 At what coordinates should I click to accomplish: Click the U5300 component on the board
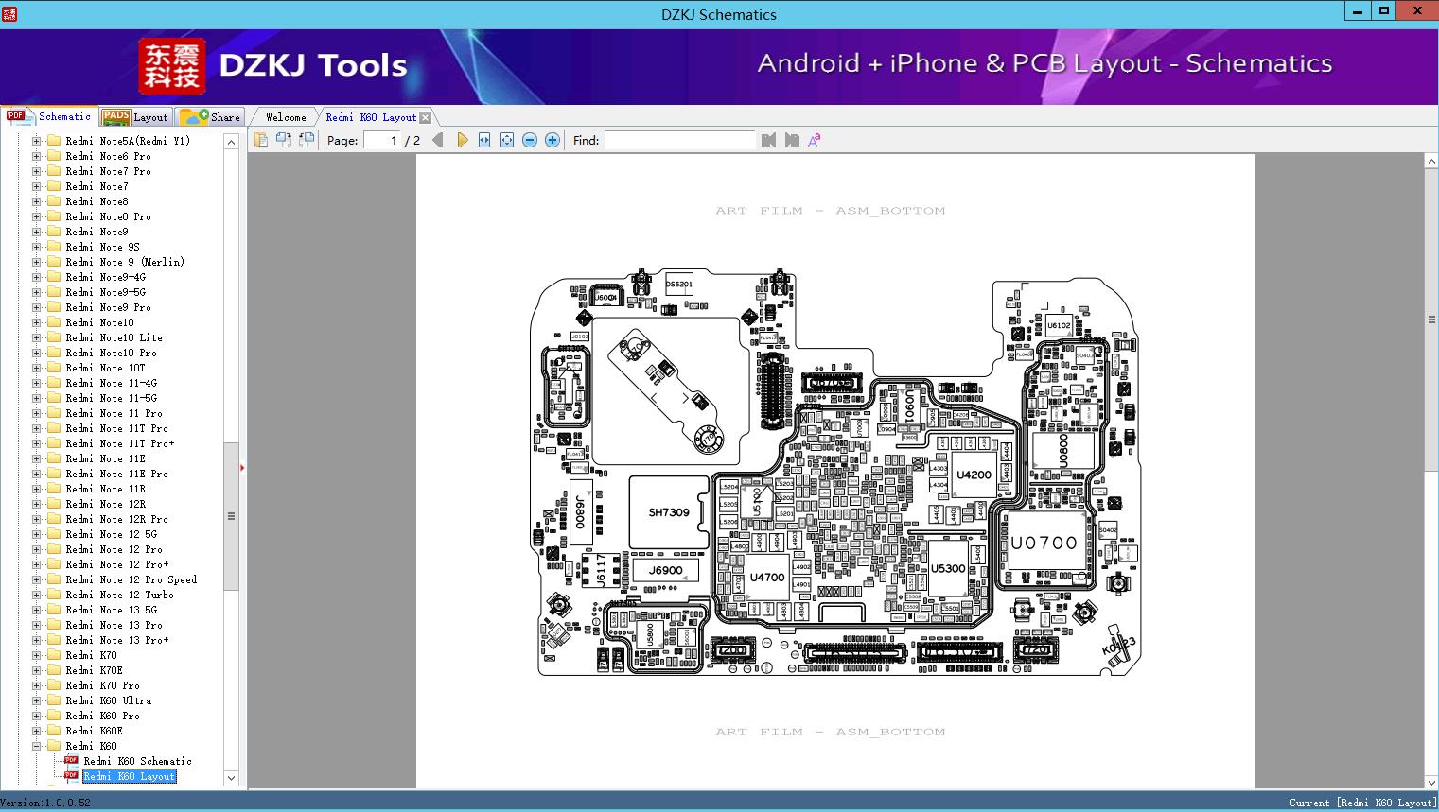[x=948, y=568]
